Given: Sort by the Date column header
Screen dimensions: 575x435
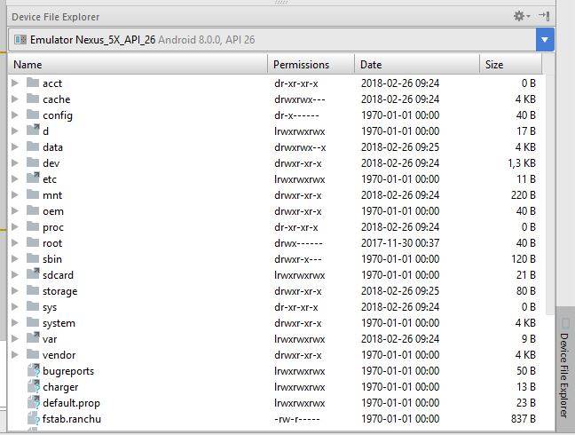Looking at the screenshot, I should pyautogui.click(x=417, y=65).
